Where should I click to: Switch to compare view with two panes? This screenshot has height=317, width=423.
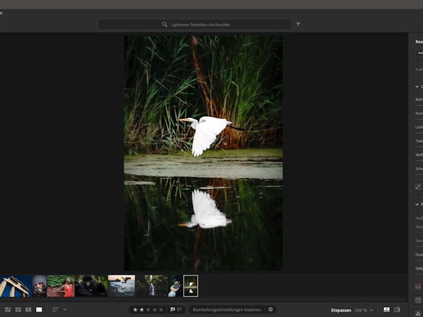(x=28, y=309)
